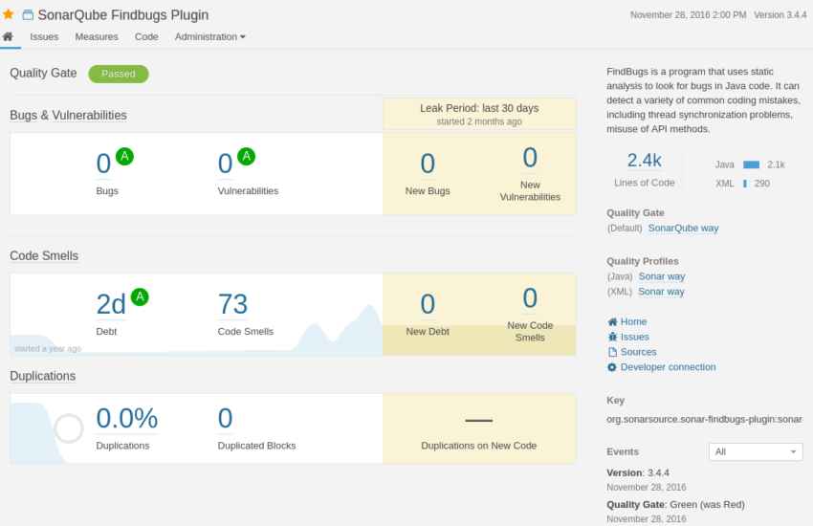
Task: Click the green Passed quality gate badge
Action: click(x=119, y=74)
